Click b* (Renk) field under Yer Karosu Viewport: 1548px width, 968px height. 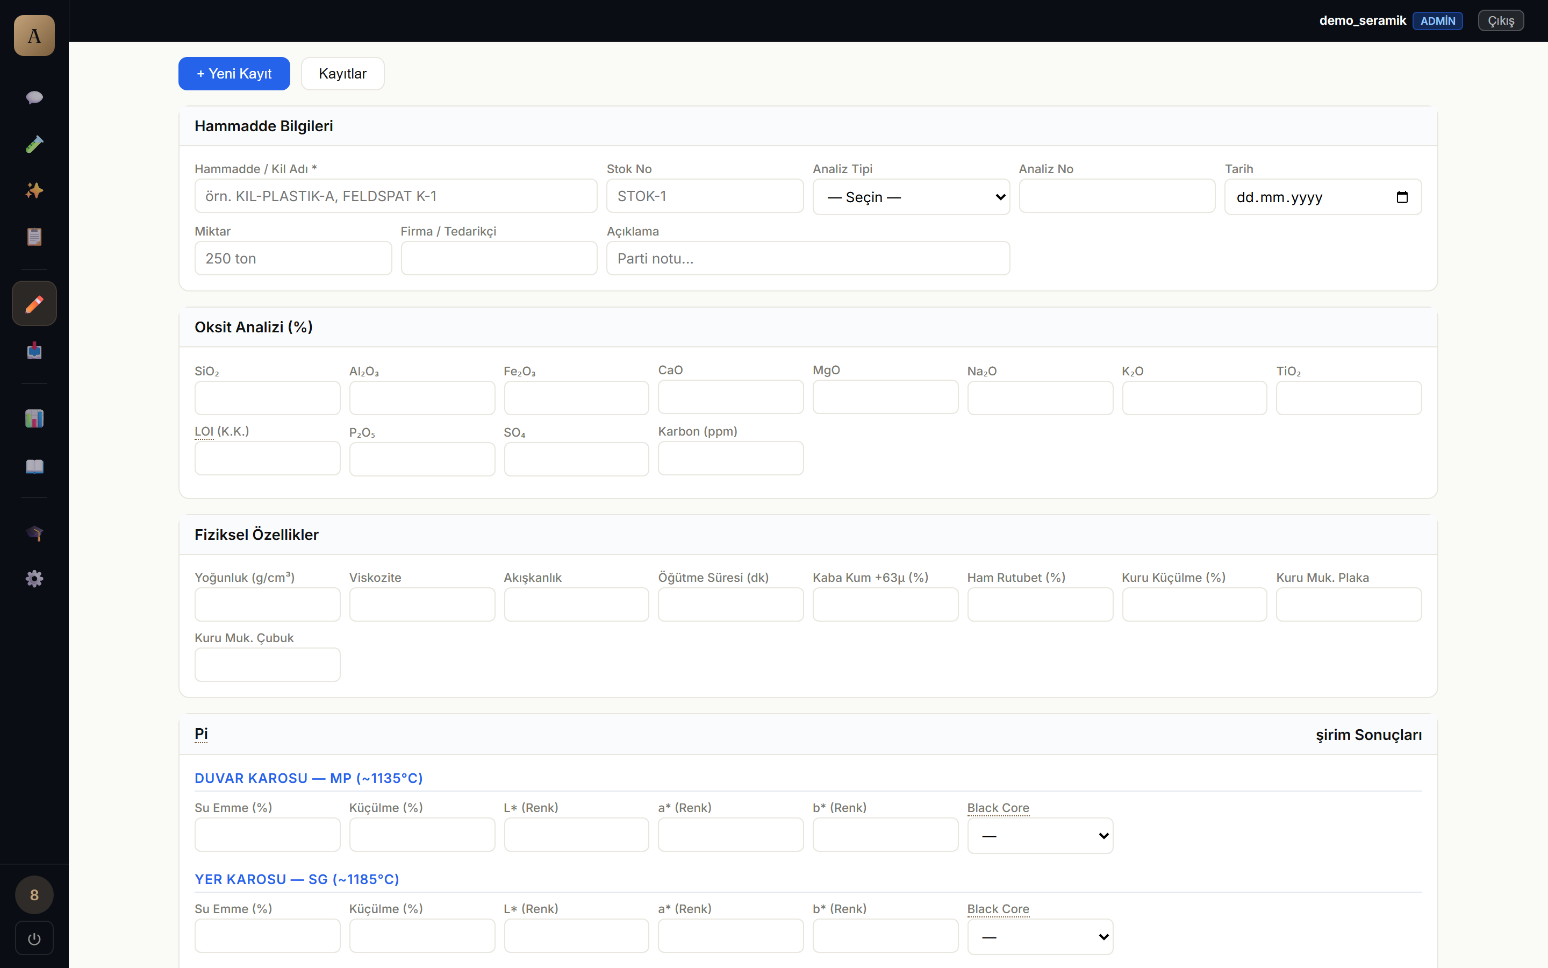885,936
